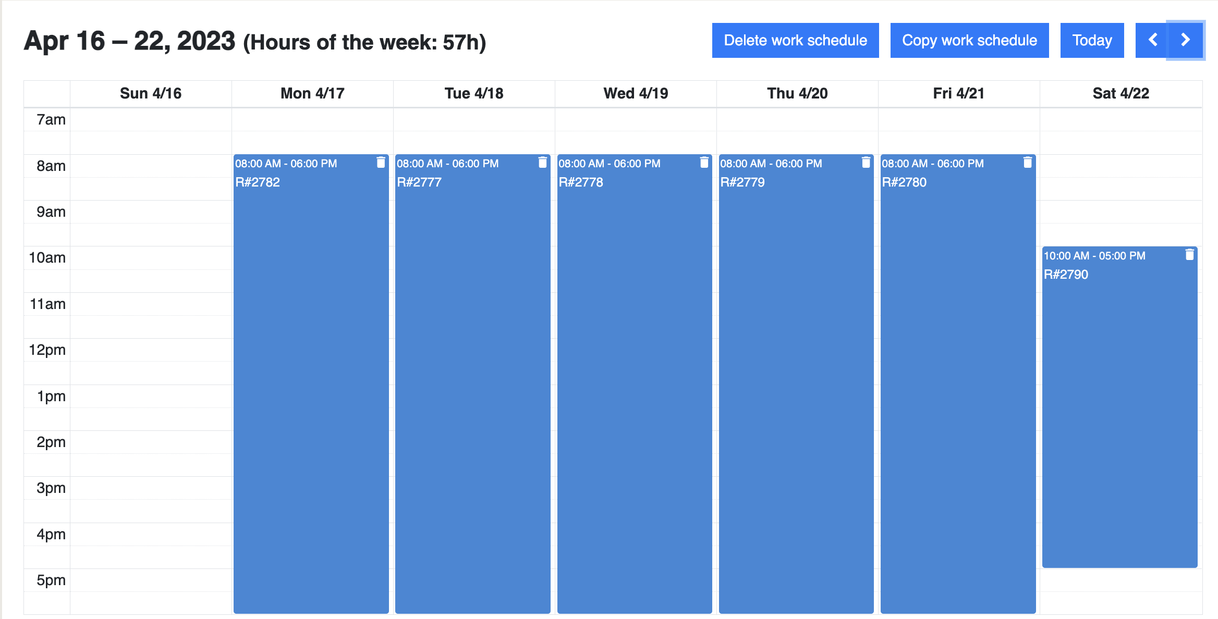Delete the Wednesday R#2778 shift via trash icon
1218x619 pixels.
tap(704, 163)
